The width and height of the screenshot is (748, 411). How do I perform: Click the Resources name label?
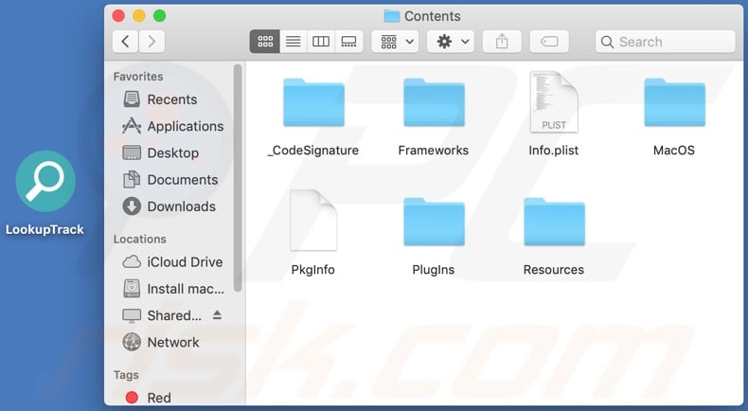[553, 270]
